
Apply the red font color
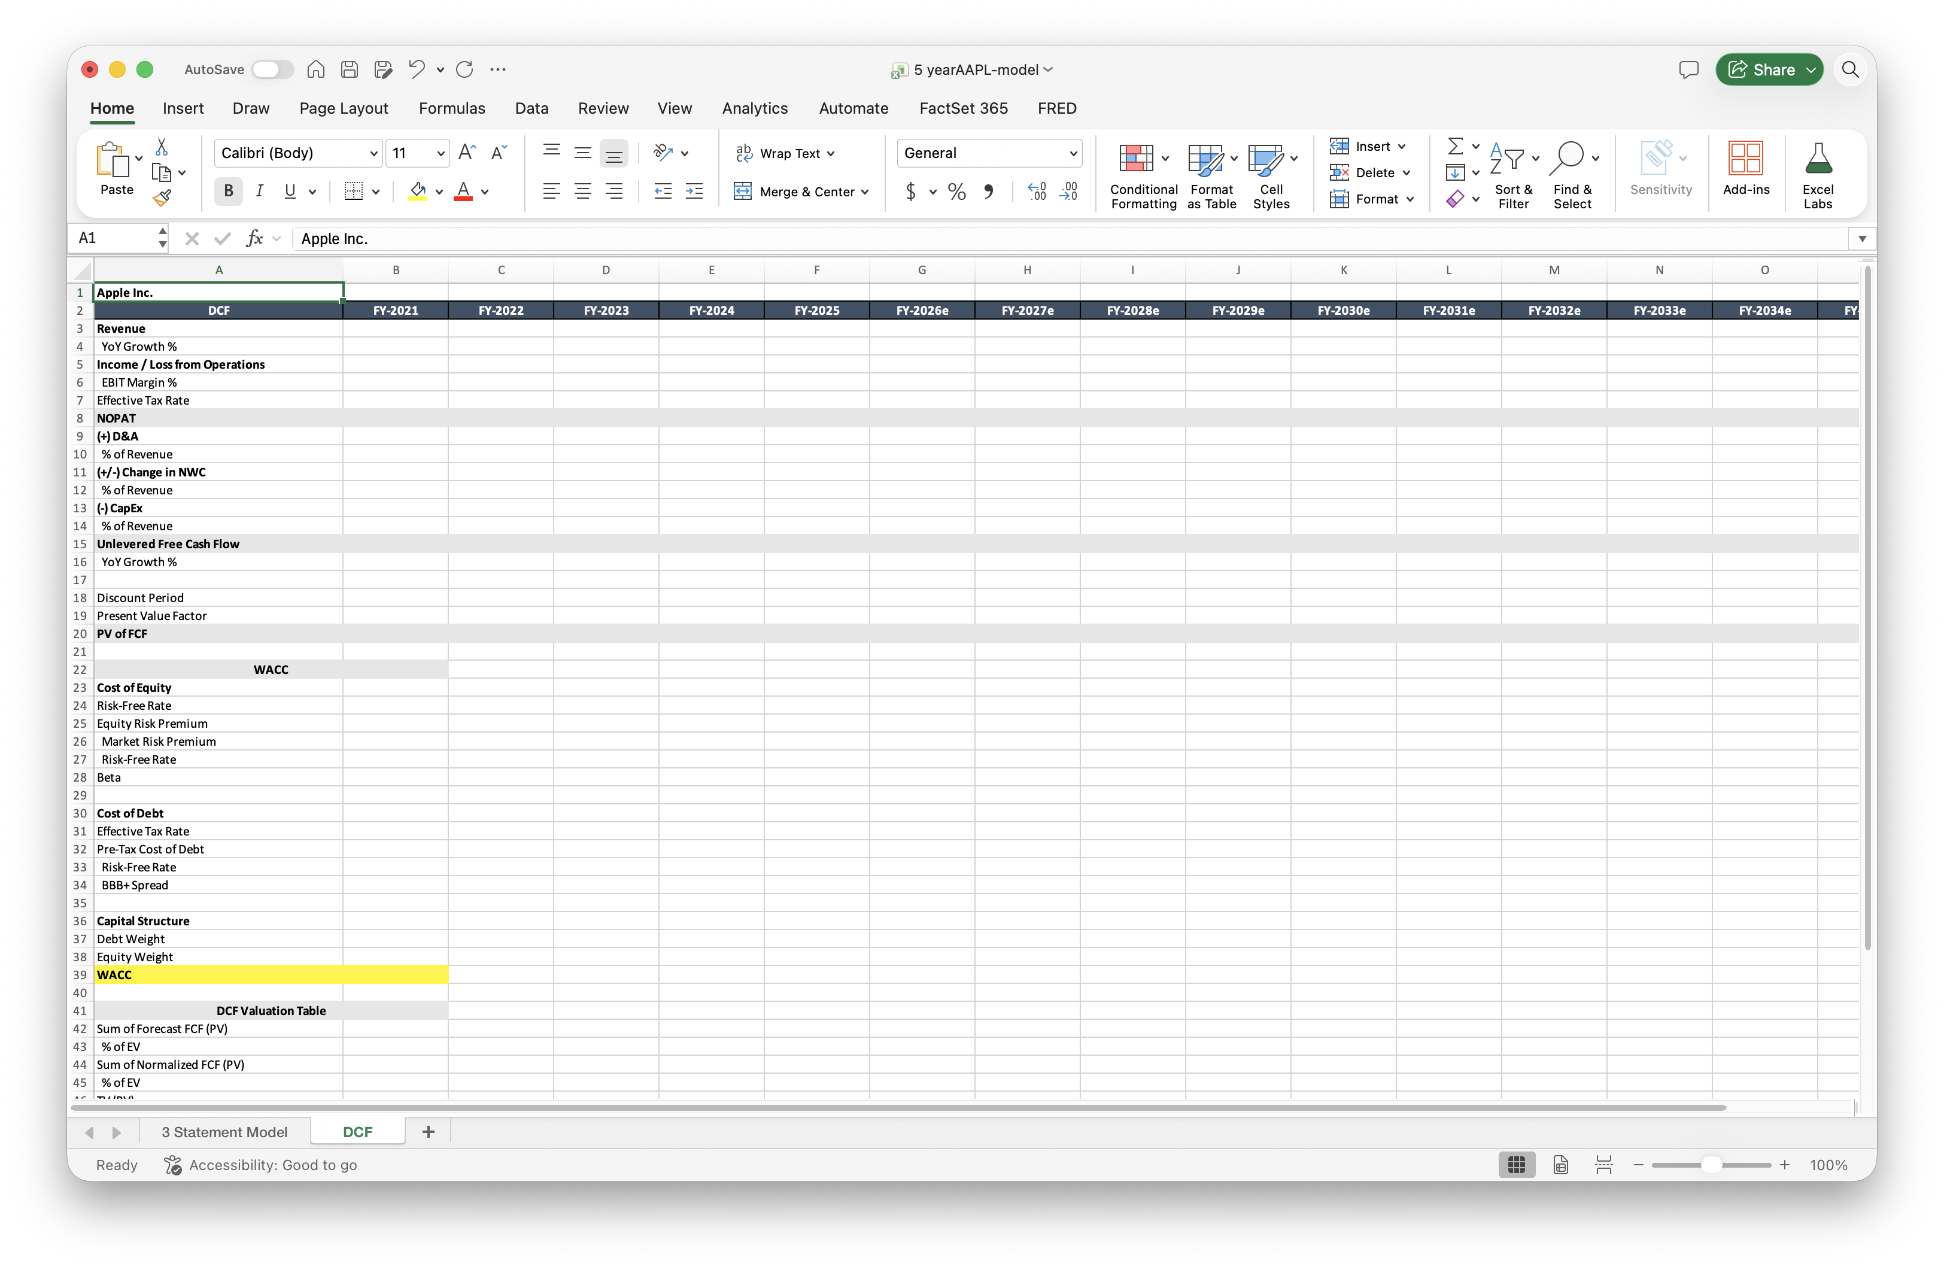click(x=463, y=191)
